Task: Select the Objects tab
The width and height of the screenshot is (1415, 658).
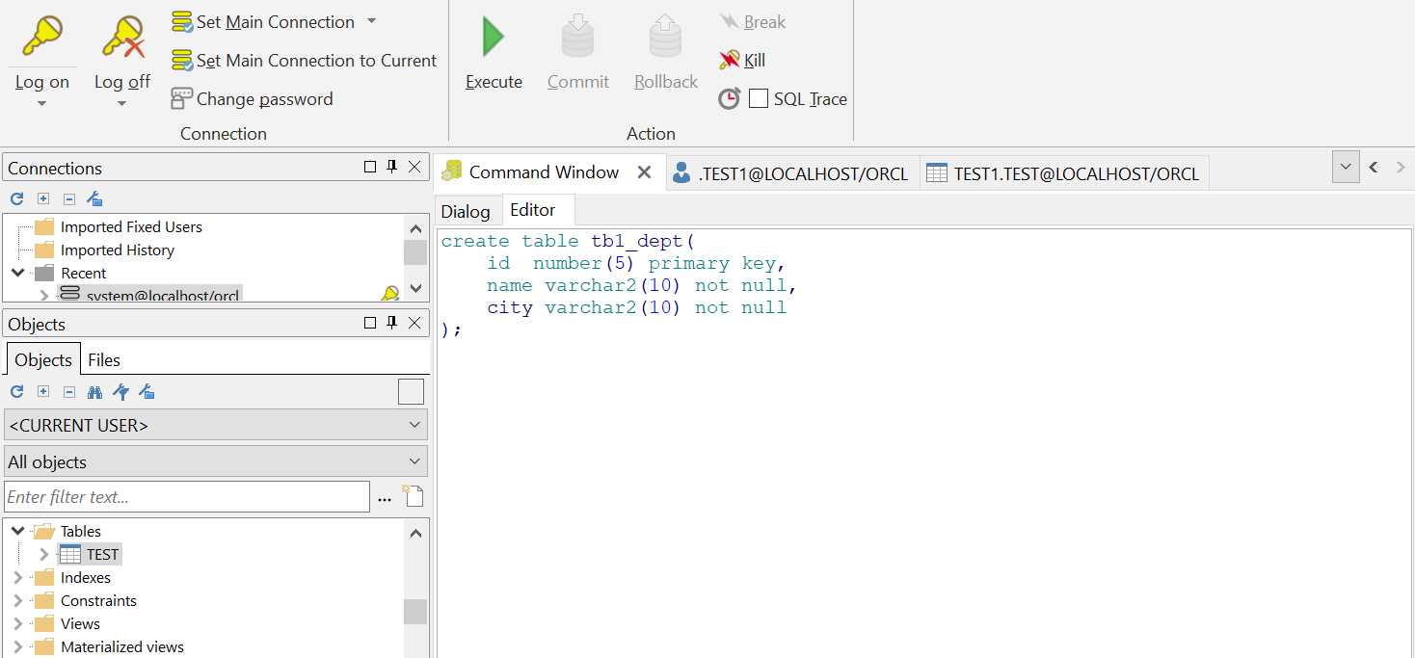Action: point(43,359)
